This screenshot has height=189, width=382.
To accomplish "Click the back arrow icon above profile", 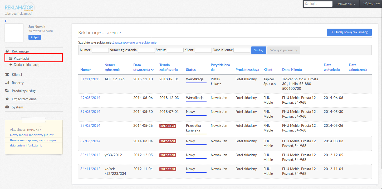I will tap(6, 21).
